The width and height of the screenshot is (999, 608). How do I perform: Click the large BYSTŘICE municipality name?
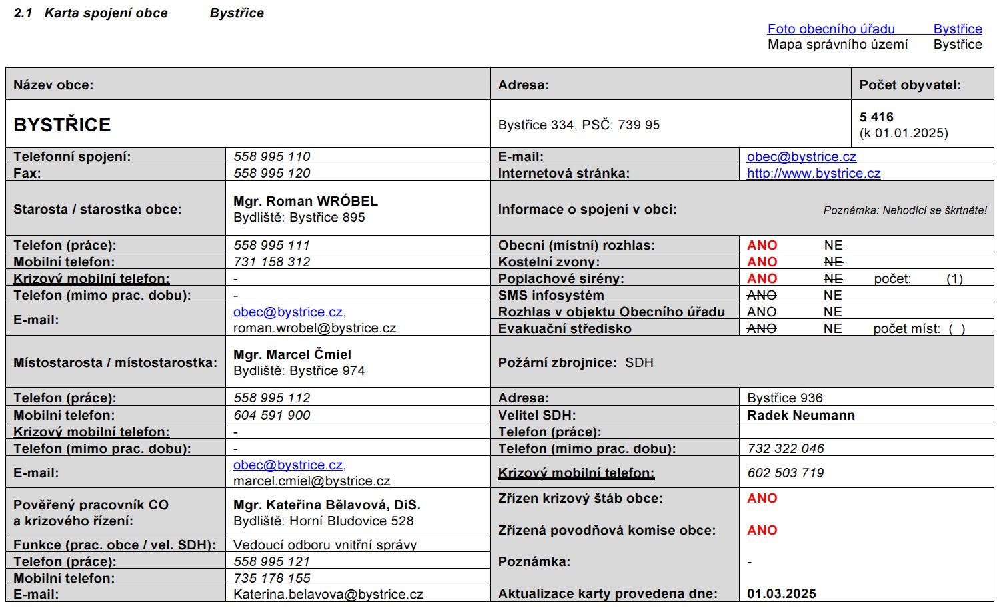click(x=62, y=125)
